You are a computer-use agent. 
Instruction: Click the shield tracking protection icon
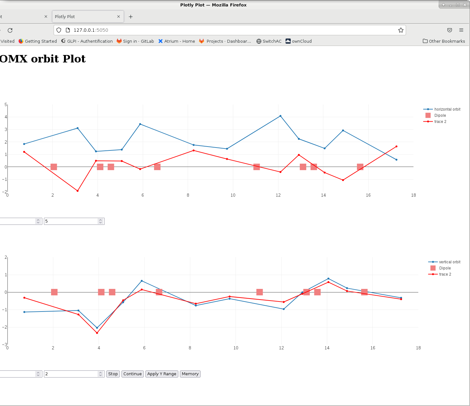click(59, 30)
